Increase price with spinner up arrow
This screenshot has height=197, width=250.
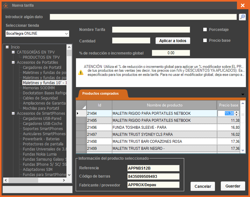point(236,112)
